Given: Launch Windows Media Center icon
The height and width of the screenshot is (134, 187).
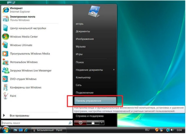Looking at the screenshot, I should pyautogui.click(x=6, y=37).
